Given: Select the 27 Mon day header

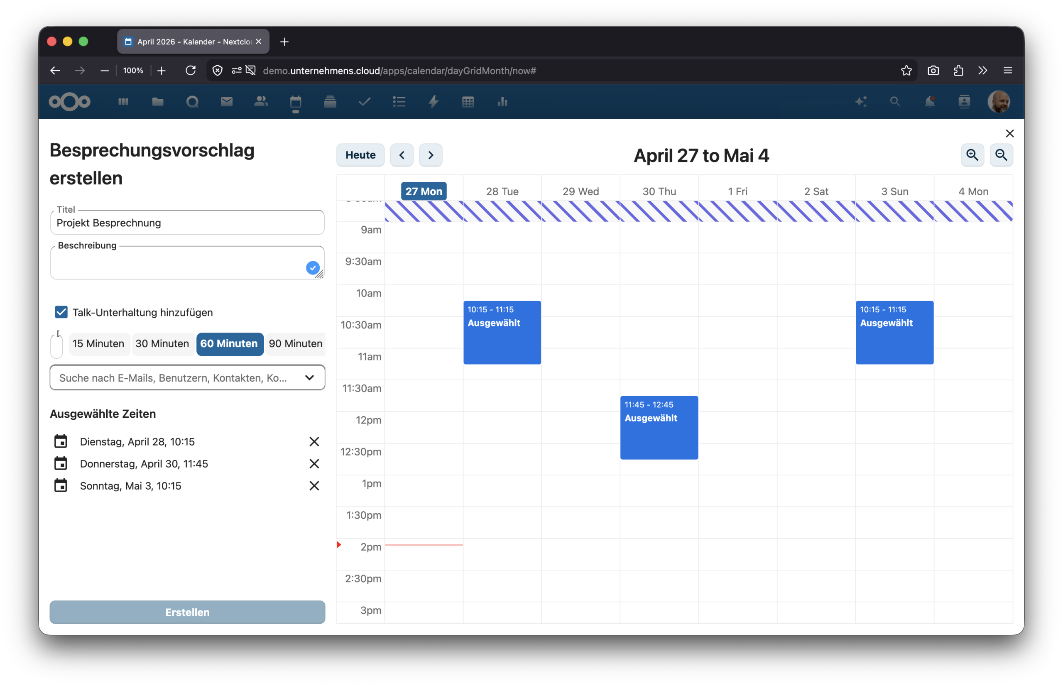Looking at the screenshot, I should (x=423, y=191).
